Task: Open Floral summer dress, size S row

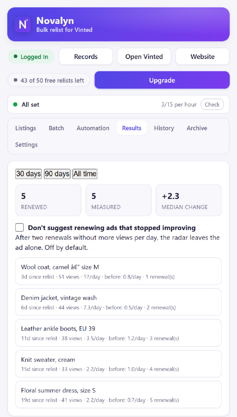Action: [x=118, y=395]
